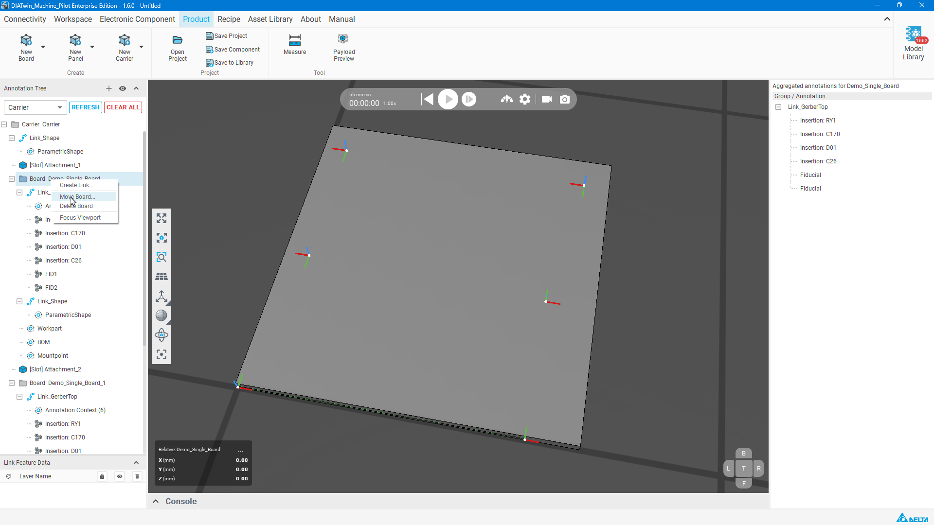The width and height of the screenshot is (934, 525).
Task: Click the Annotation Tree vertical scrollbar
Action: click(144, 238)
